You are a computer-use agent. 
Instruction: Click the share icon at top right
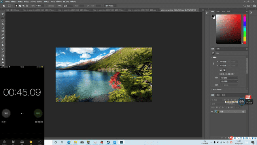pyautogui.click(x=254, y=6)
